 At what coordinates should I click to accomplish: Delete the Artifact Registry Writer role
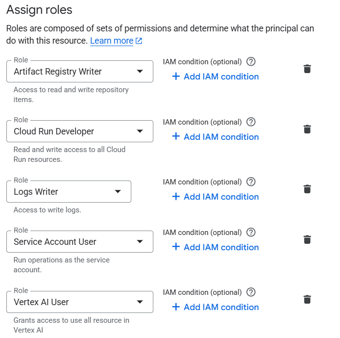[x=307, y=69]
